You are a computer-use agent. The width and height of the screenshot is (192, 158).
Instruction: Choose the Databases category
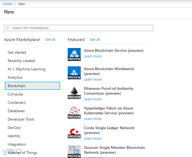tap(16, 111)
